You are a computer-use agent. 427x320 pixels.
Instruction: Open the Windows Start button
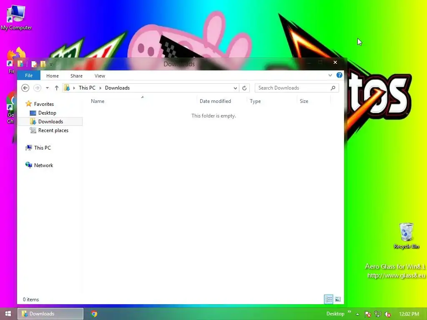[x=8, y=314]
